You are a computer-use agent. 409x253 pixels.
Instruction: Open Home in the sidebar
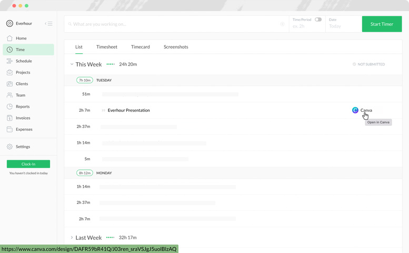click(28, 38)
